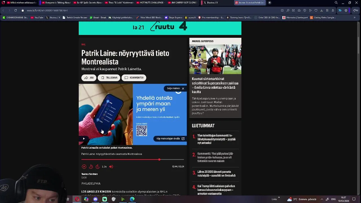This screenshot has height=203, width=361.
Task: Open the browser profile account icon
Action: (333, 10)
